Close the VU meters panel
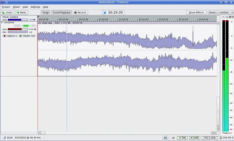This screenshot has height=141, width=234. coord(232,17)
